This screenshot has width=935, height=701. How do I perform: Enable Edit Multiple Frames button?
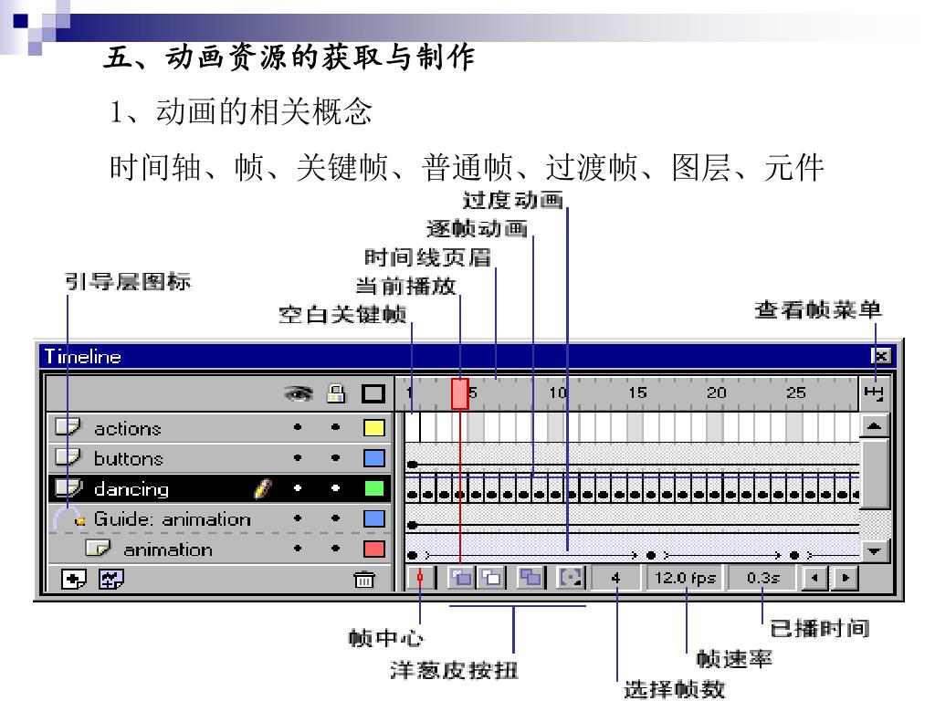coord(531,578)
